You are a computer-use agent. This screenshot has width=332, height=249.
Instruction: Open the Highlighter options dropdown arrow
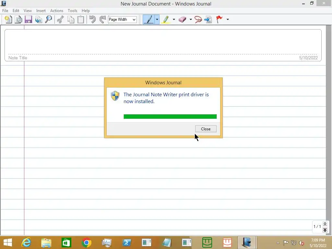pos(174,19)
